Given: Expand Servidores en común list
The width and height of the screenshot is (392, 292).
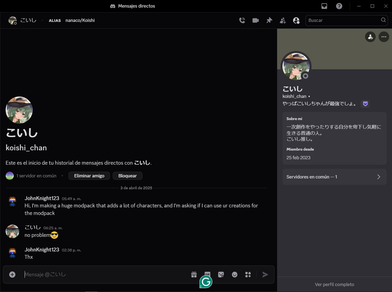Looking at the screenshot, I should pyautogui.click(x=334, y=177).
